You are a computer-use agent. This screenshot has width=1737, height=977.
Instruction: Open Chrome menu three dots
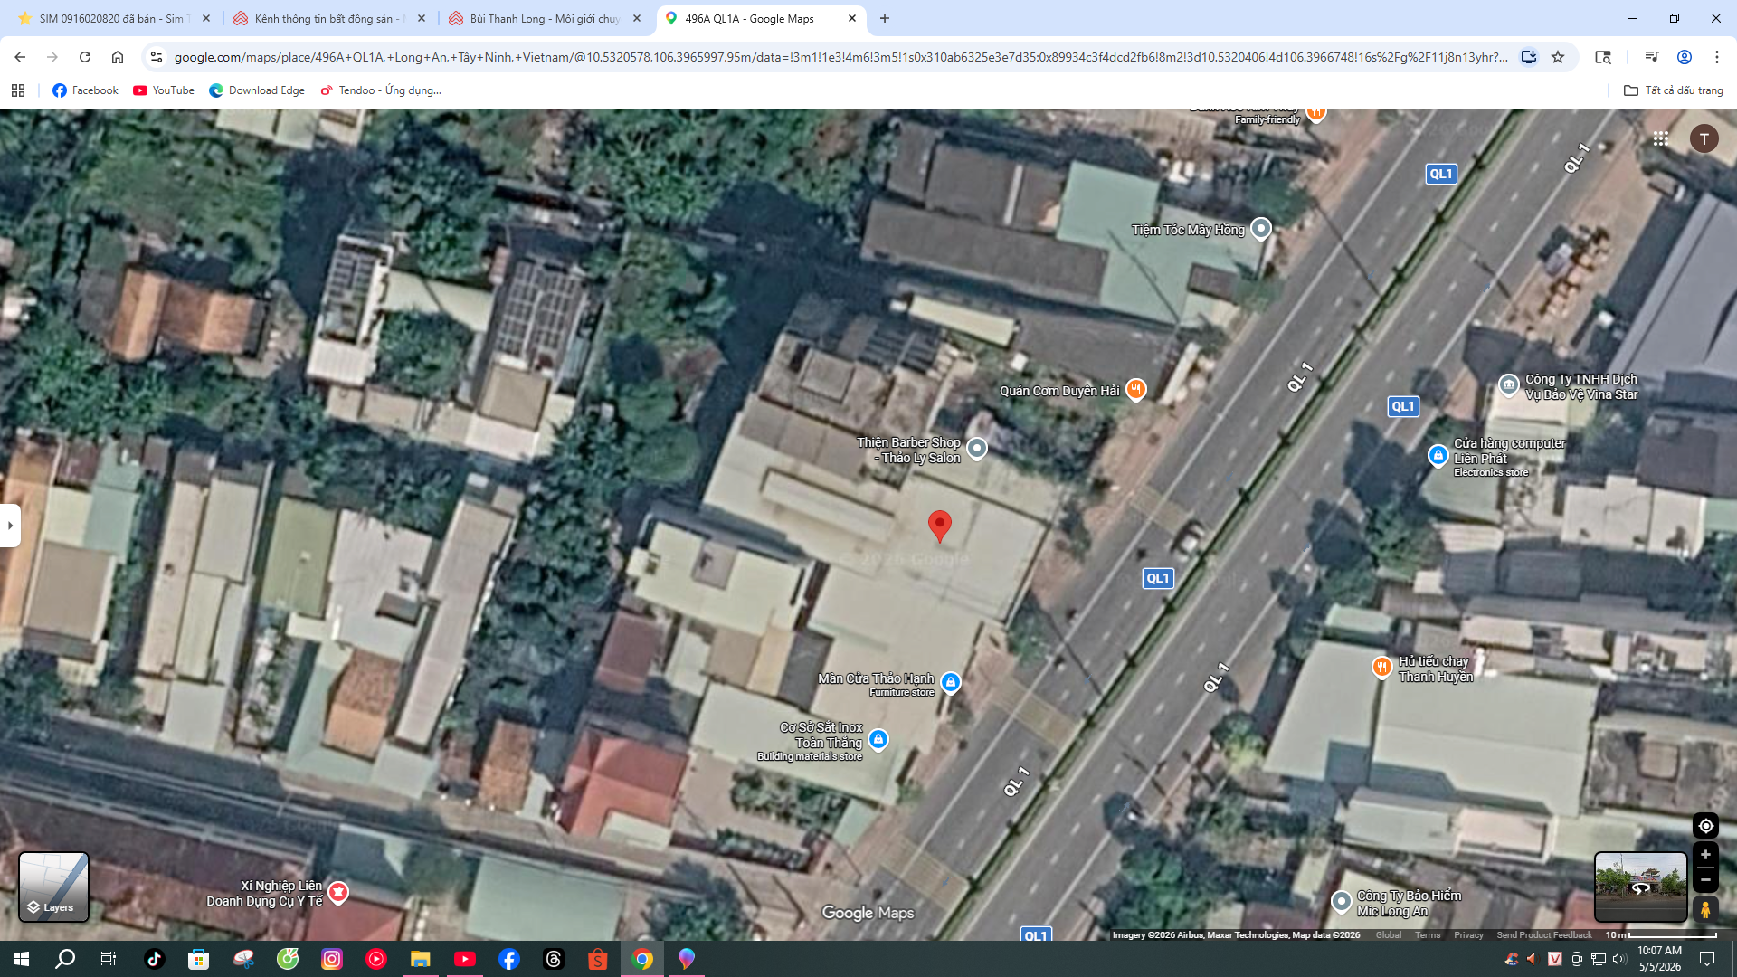click(x=1717, y=57)
